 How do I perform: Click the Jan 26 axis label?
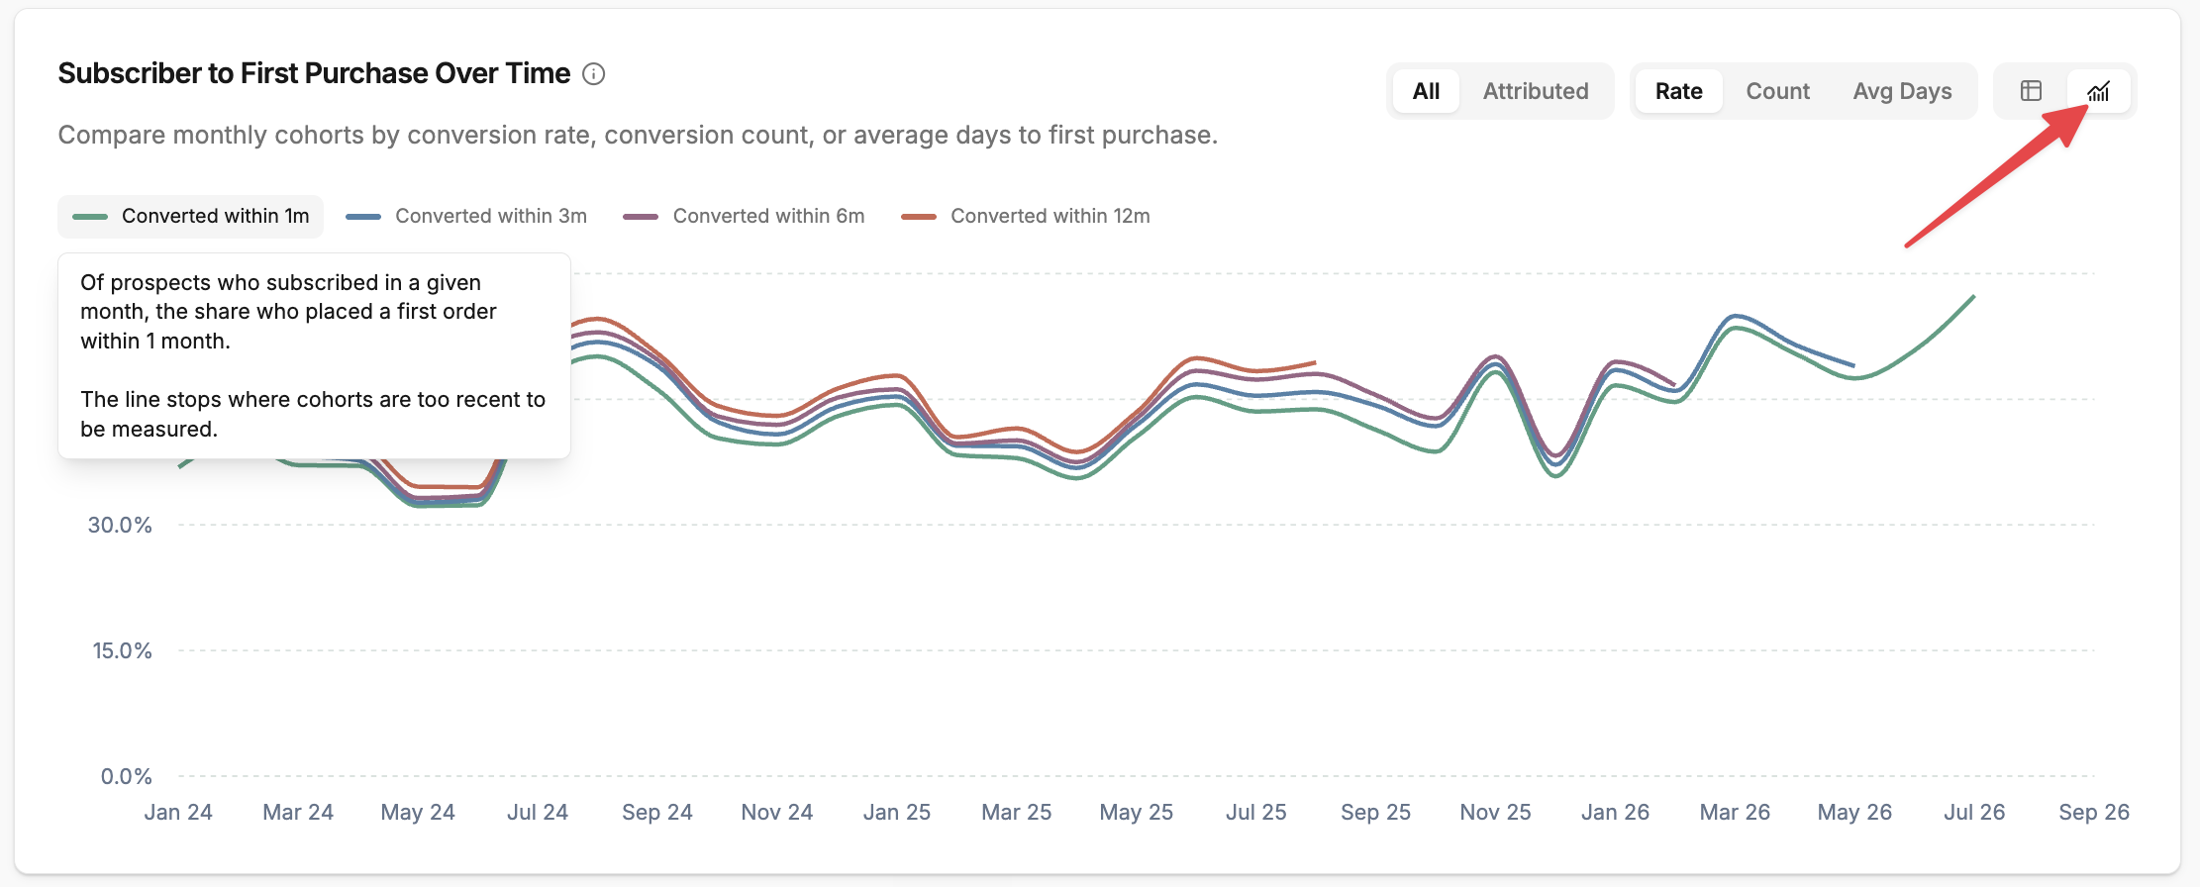[x=1615, y=812]
